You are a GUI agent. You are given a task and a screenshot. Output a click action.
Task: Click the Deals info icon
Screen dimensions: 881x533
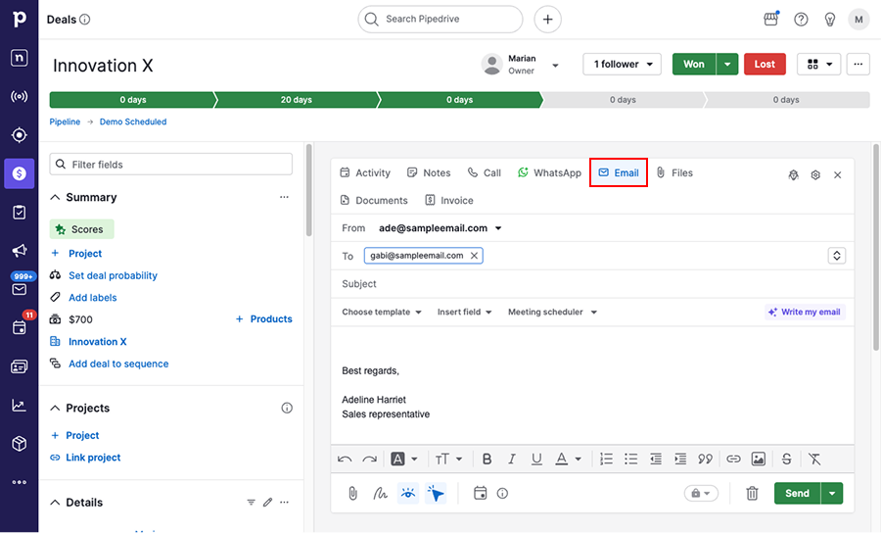(85, 20)
